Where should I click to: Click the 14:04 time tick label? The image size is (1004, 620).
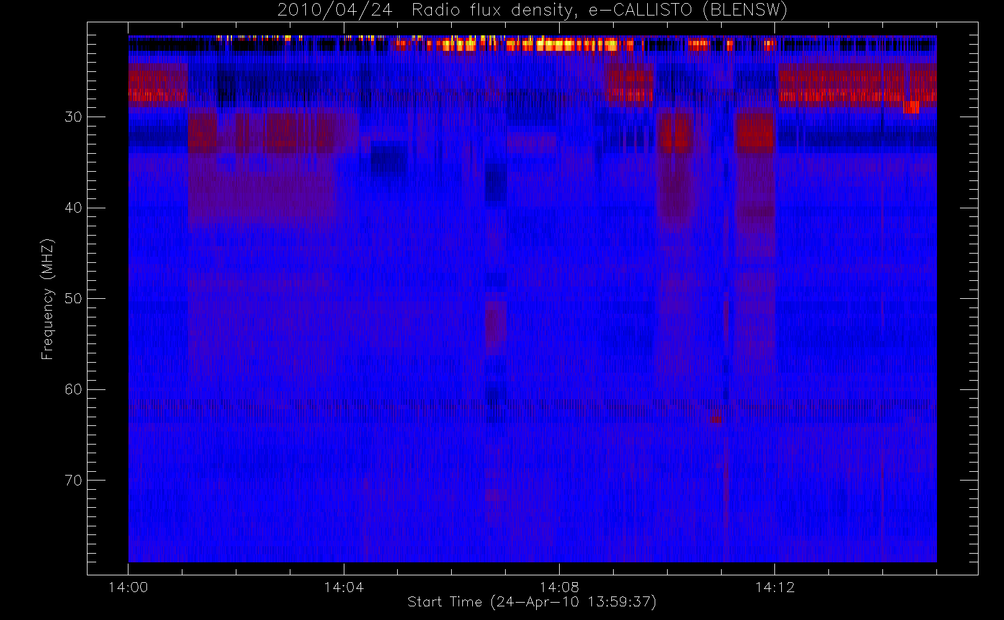point(344,587)
